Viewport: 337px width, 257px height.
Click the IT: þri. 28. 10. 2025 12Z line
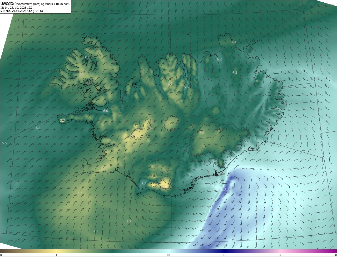[16, 7]
